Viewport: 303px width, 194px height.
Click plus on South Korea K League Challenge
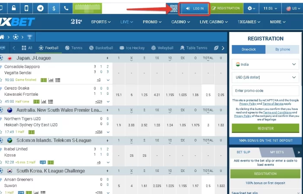tap(107, 171)
